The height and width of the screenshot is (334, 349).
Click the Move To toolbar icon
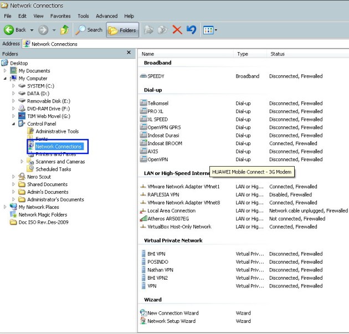tap(148, 30)
